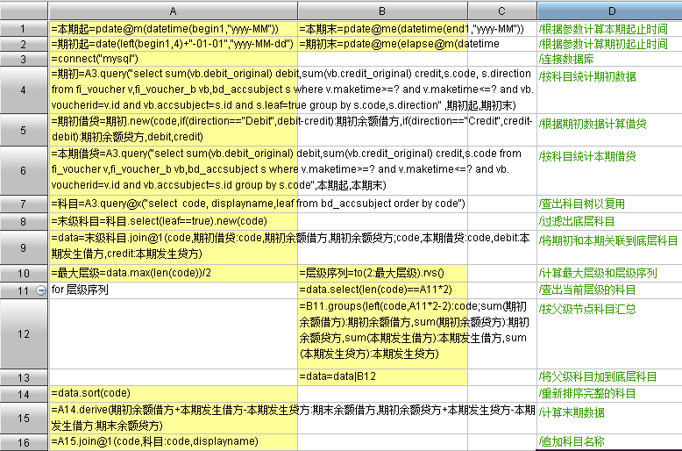682x451 pixels.
Task: Click the column C header
Action: [501, 11]
